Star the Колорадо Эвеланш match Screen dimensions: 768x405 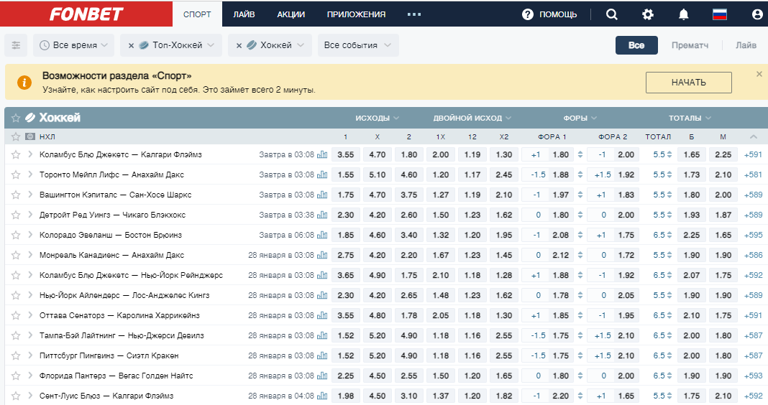click(x=16, y=235)
